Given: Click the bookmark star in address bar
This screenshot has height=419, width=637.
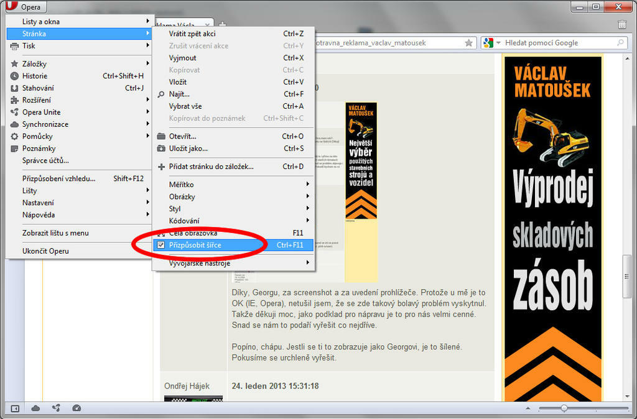Looking at the screenshot, I should coord(469,43).
